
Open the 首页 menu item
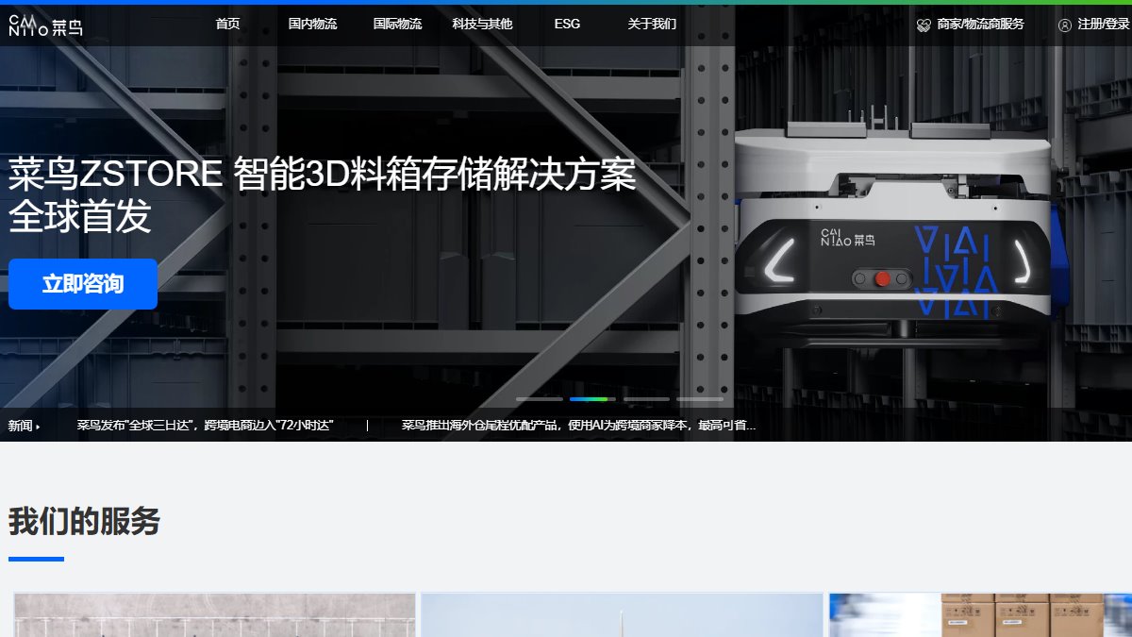[227, 25]
